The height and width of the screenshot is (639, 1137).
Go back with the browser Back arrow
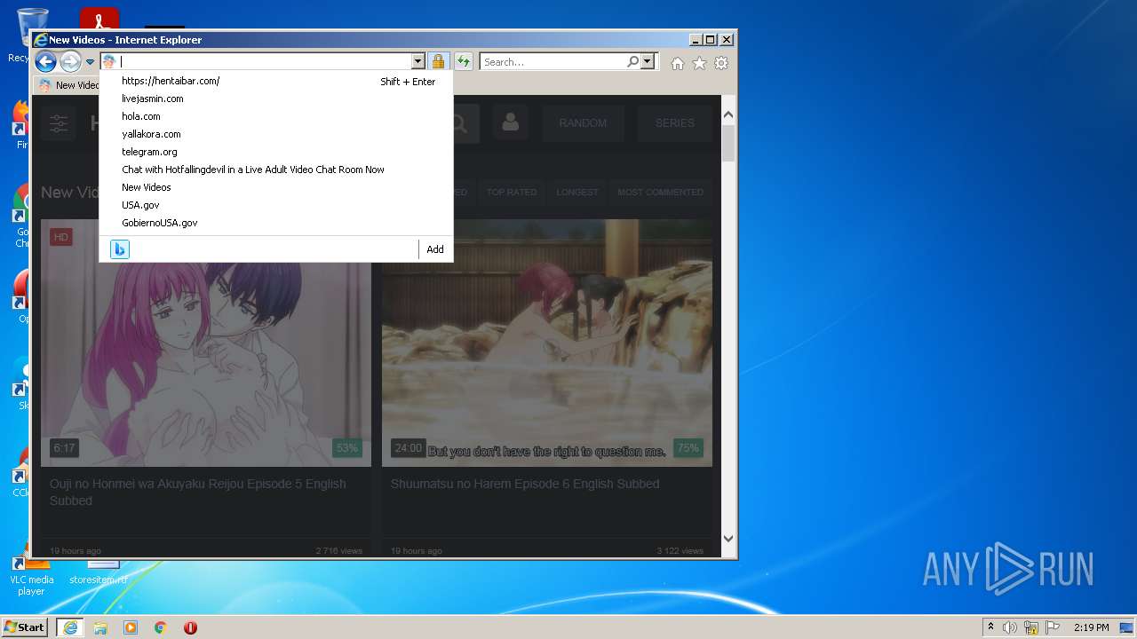coord(45,61)
